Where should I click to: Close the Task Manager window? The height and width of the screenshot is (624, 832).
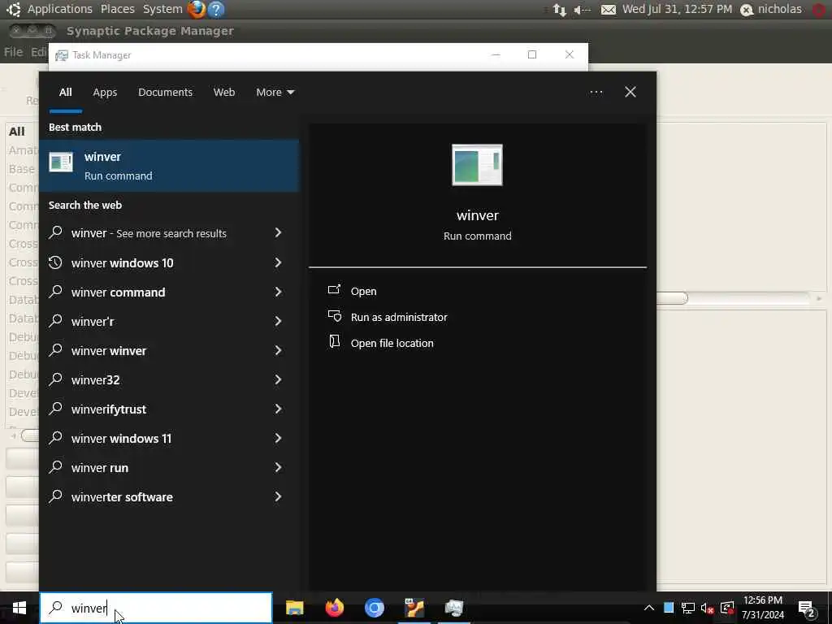tap(570, 54)
